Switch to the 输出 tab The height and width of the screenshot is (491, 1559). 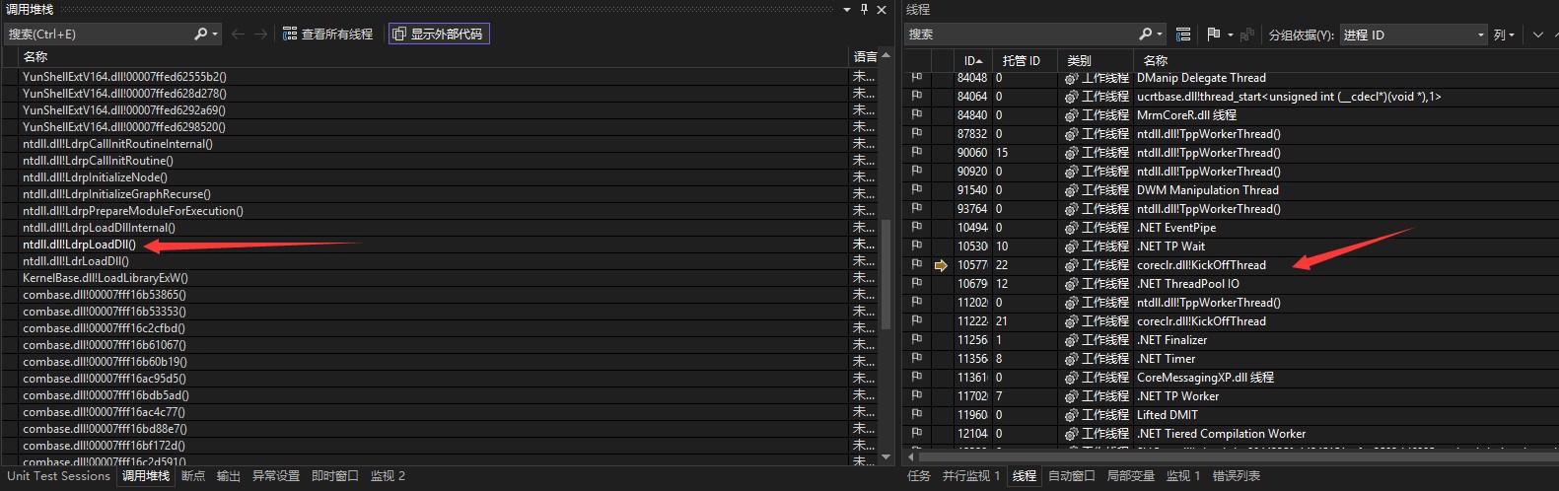[229, 476]
